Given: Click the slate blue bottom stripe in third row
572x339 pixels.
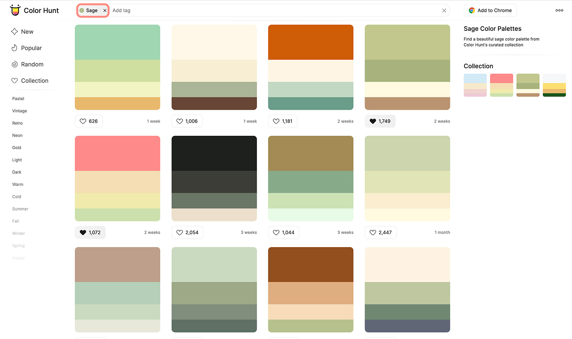Looking at the screenshot, I should click(407, 326).
